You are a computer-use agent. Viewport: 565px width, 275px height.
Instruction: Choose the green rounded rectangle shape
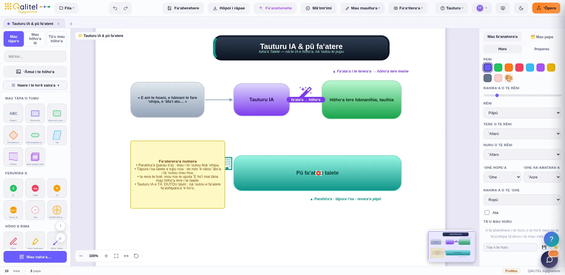57,113
